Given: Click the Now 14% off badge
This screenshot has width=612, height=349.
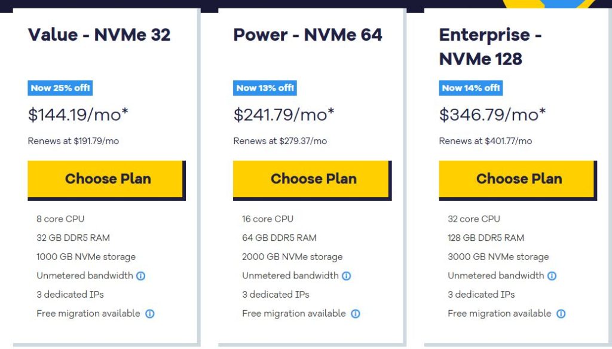Looking at the screenshot, I should pyautogui.click(x=471, y=87).
